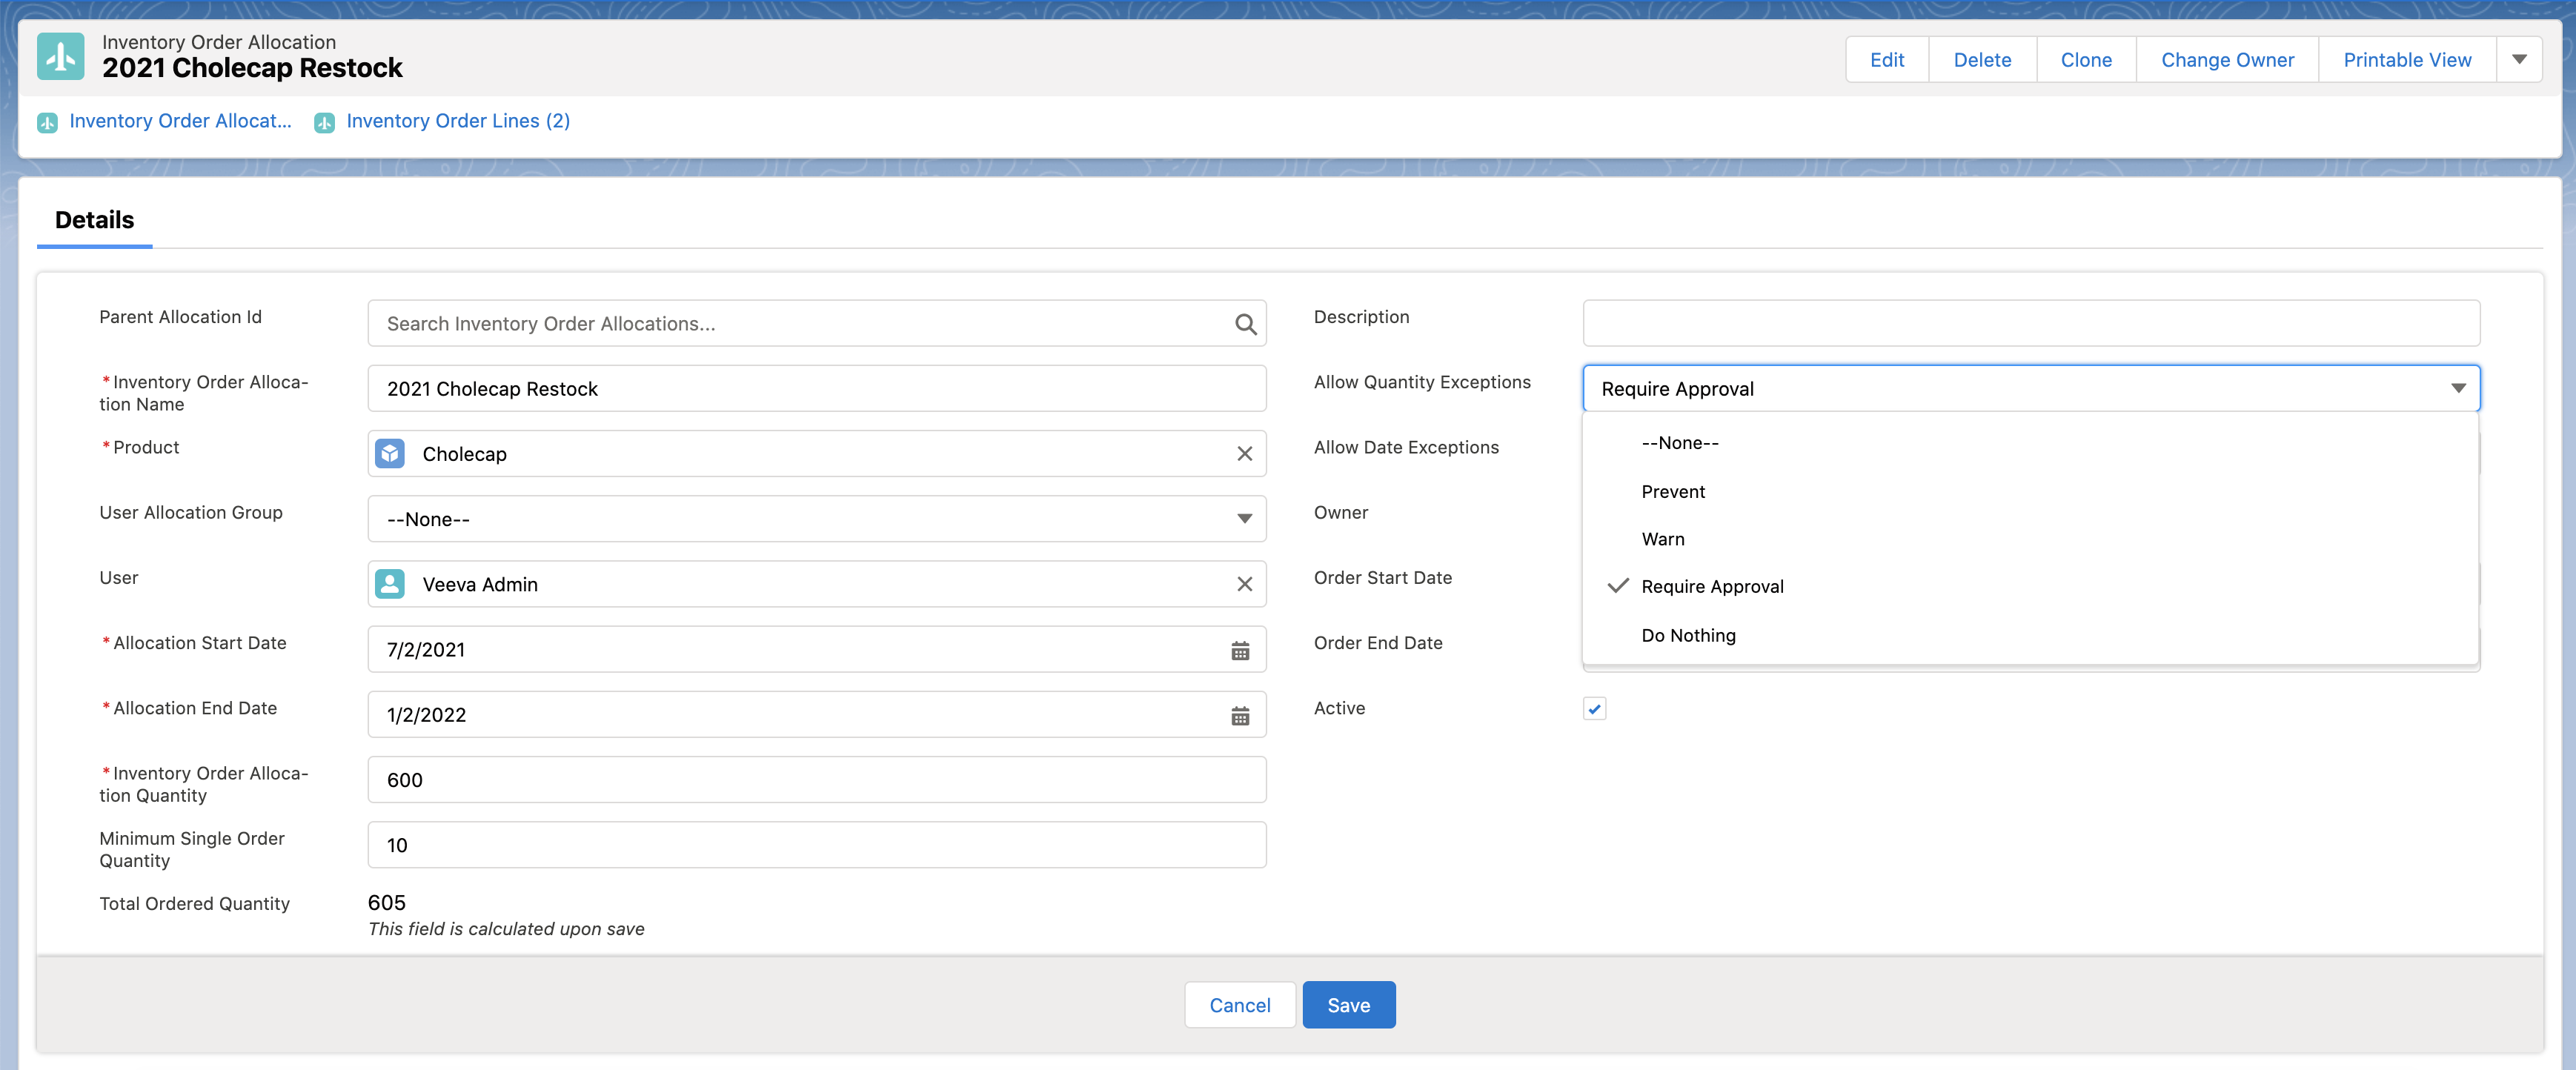This screenshot has width=2576, height=1070.
Task: Click the Veeva Admin user avatar icon
Action: click(x=390, y=584)
